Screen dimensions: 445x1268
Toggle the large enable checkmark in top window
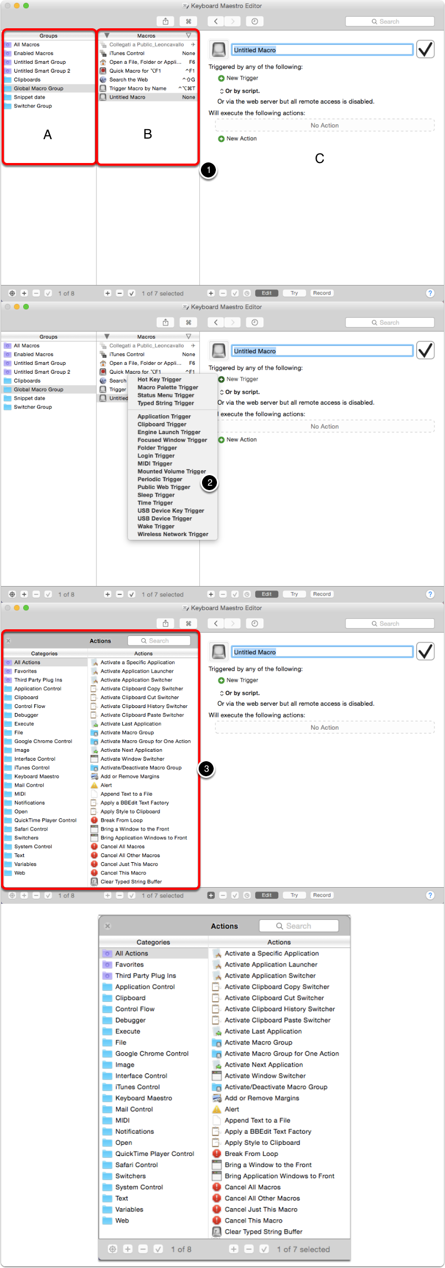pos(425,49)
